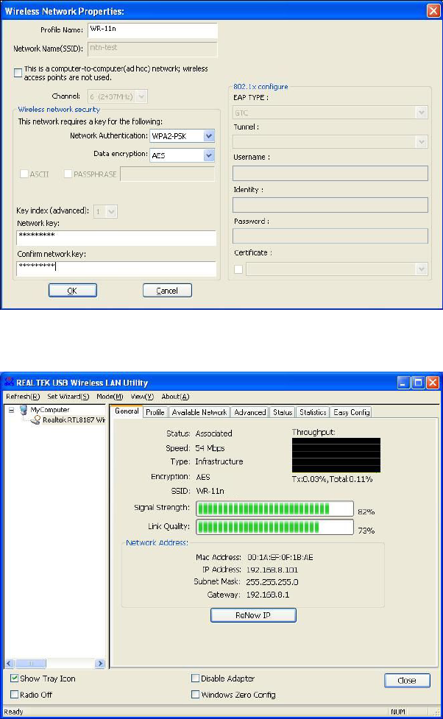Open the Network Authentication dropdown

point(209,135)
